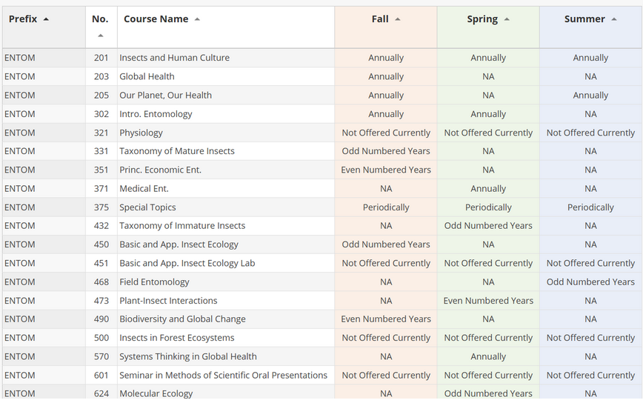Screen dimensions: 643x403
Task: Click sort arrow below No. header
Action: [x=101, y=36]
